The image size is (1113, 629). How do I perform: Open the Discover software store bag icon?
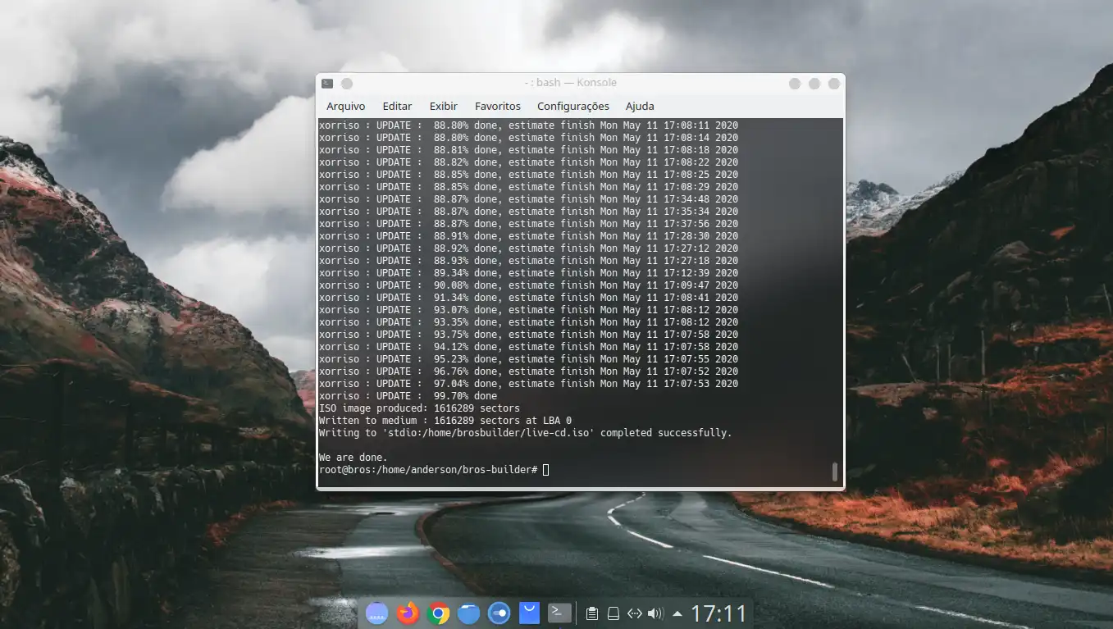tap(529, 613)
